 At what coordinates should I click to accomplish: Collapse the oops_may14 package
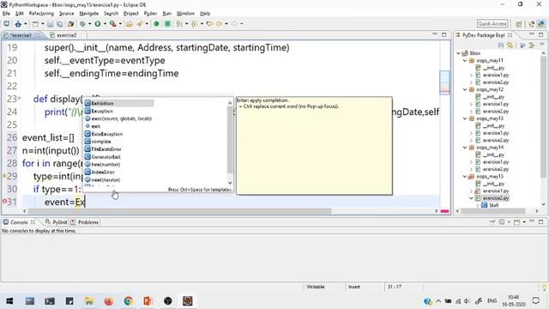465,148
